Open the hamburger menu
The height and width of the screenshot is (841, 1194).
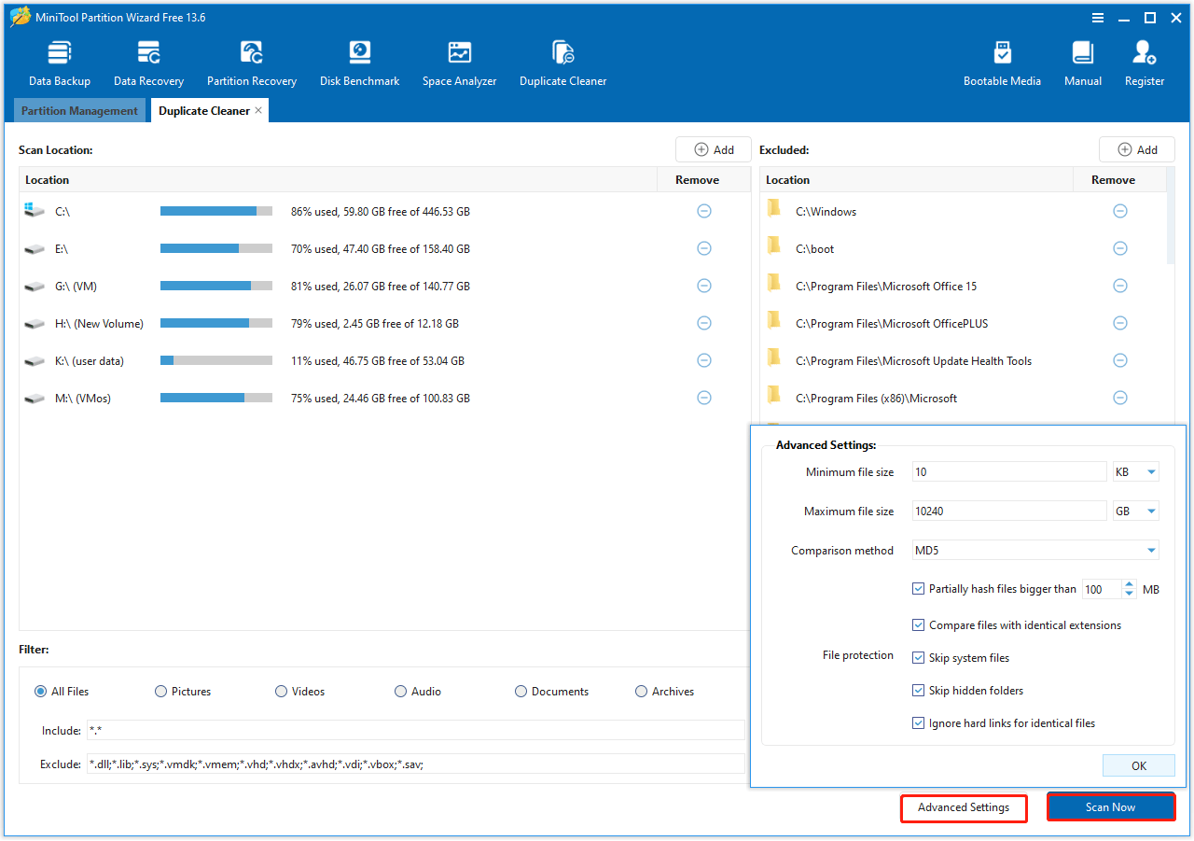[1098, 17]
